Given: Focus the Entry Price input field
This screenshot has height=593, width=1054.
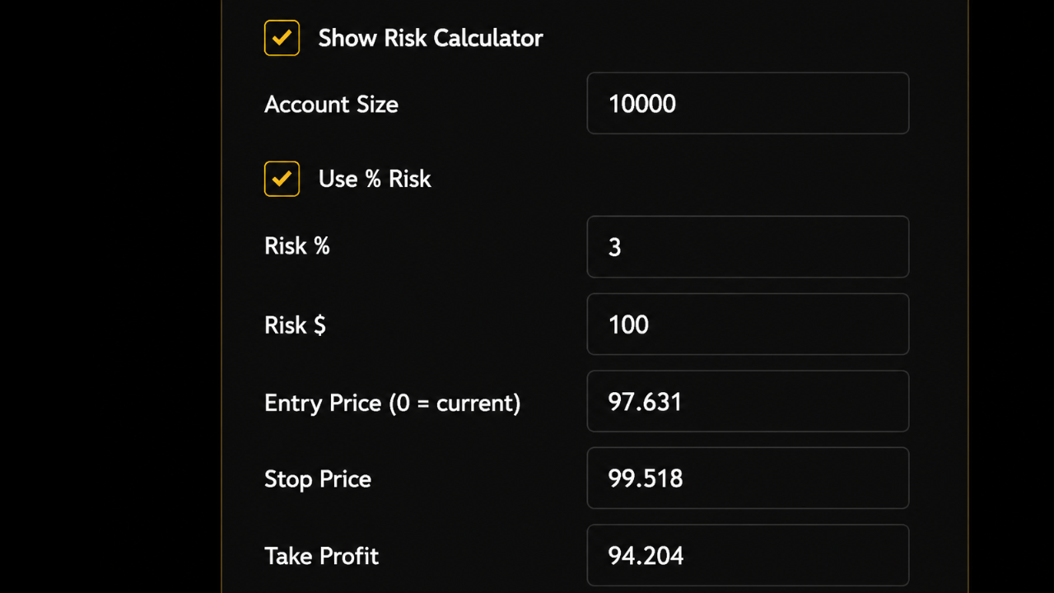Looking at the screenshot, I should 746,402.
